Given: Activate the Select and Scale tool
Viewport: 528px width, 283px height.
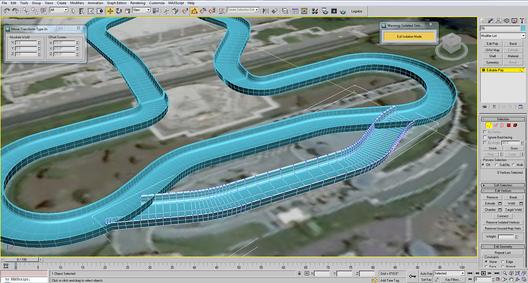Looking at the screenshot, I should click(x=128, y=11).
